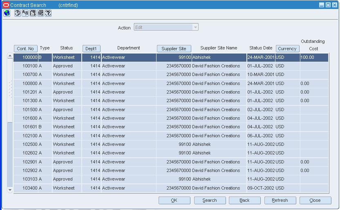The width and height of the screenshot is (340, 210).
Task: Click the floppy disk save icon
Action: [x=33, y=13]
